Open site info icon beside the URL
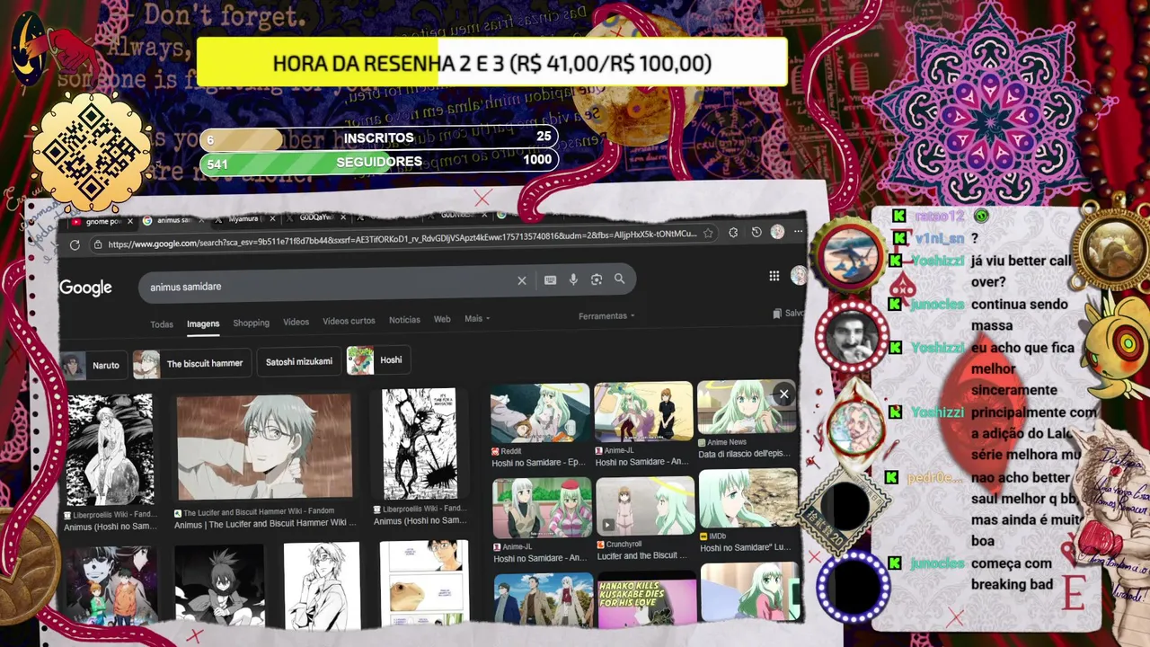 pyautogui.click(x=96, y=244)
